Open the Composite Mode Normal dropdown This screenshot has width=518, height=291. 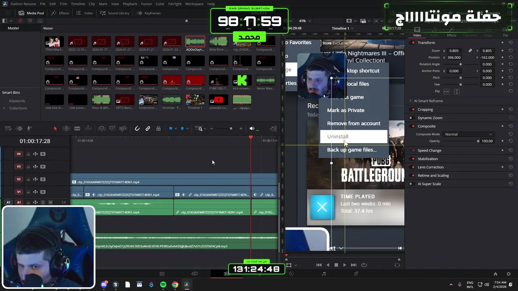tap(468, 134)
